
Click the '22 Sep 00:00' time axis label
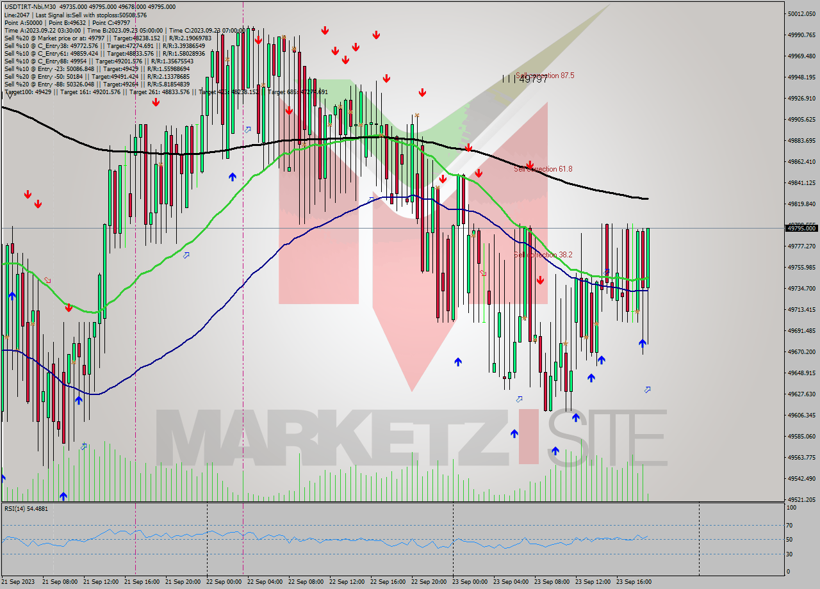tap(224, 582)
